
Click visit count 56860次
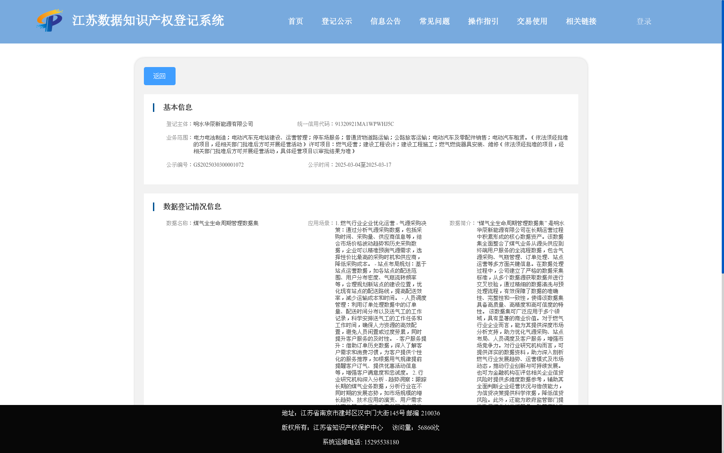[x=429, y=428]
